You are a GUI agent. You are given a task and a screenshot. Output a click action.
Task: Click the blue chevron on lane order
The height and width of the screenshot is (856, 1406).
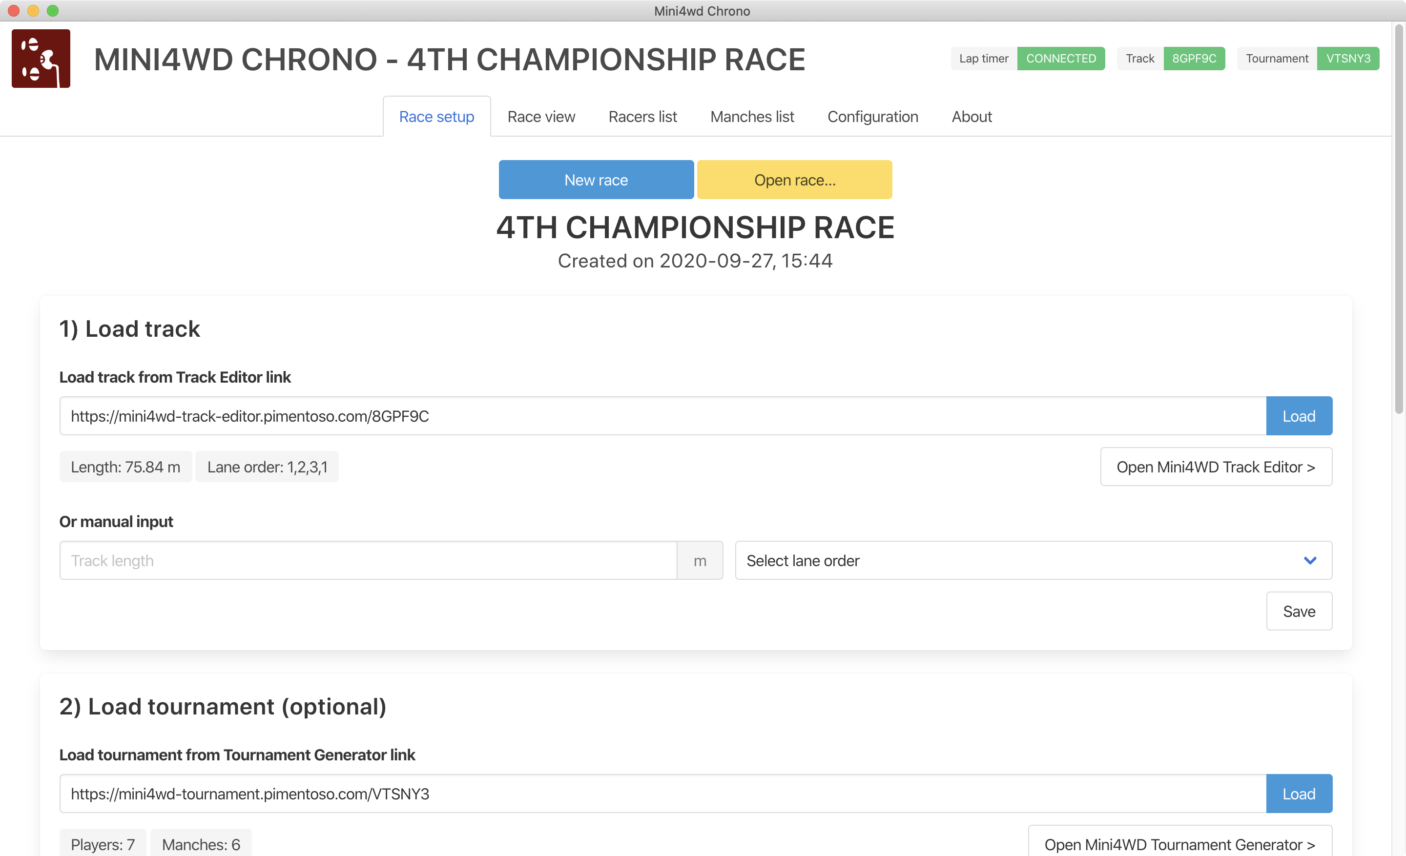click(1309, 561)
